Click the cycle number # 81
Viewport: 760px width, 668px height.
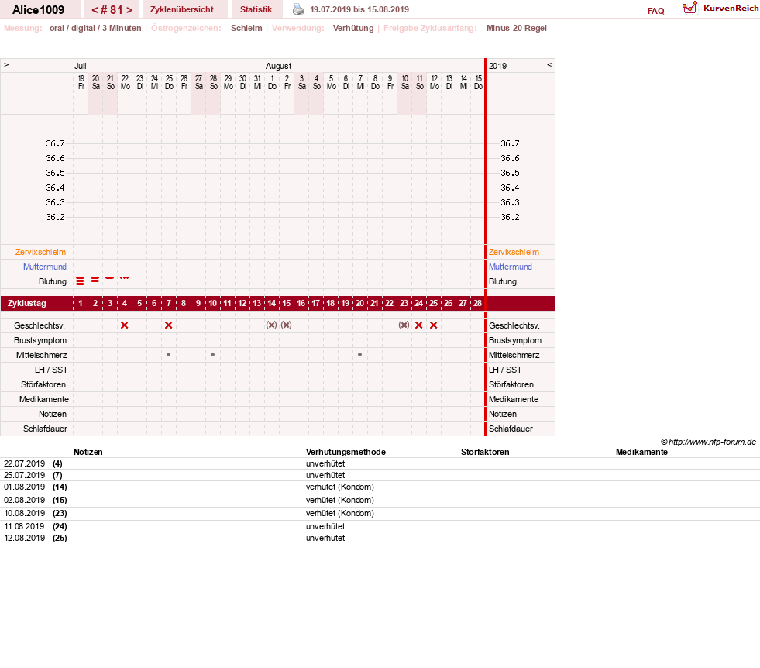[x=112, y=10]
